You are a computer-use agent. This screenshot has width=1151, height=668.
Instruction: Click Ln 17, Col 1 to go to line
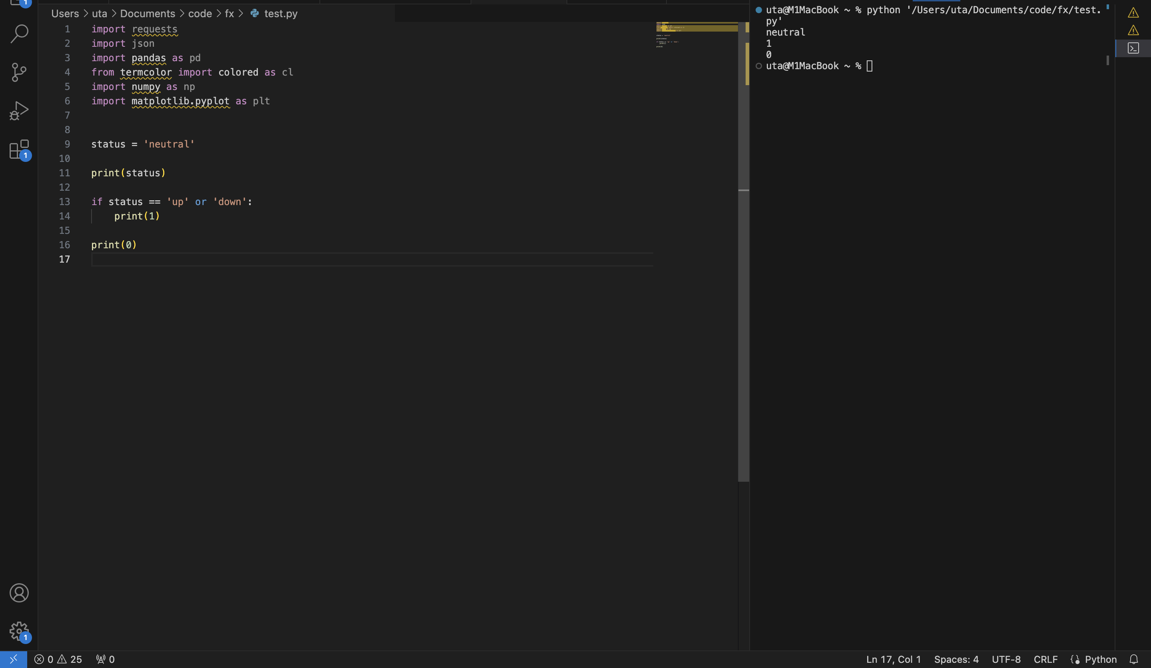pyautogui.click(x=892, y=659)
